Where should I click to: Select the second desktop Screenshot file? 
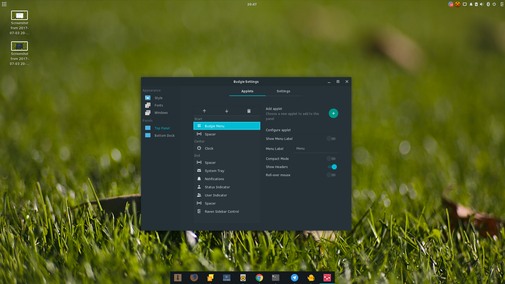pyautogui.click(x=19, y=54)
